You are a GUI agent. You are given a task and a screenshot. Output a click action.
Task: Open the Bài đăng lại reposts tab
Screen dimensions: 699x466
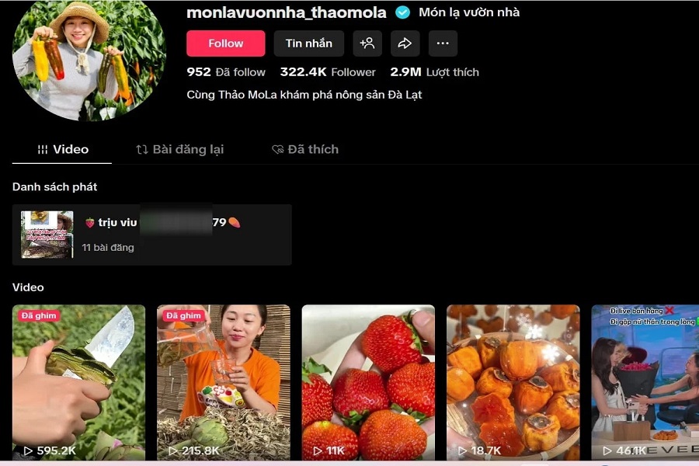coord(180,149)
